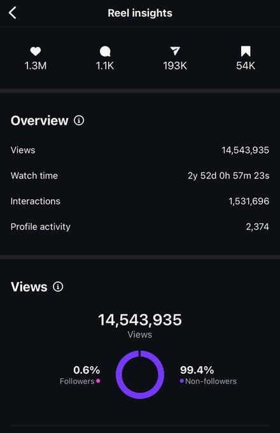Tap the paper plane shares icon

coord(175,51)
